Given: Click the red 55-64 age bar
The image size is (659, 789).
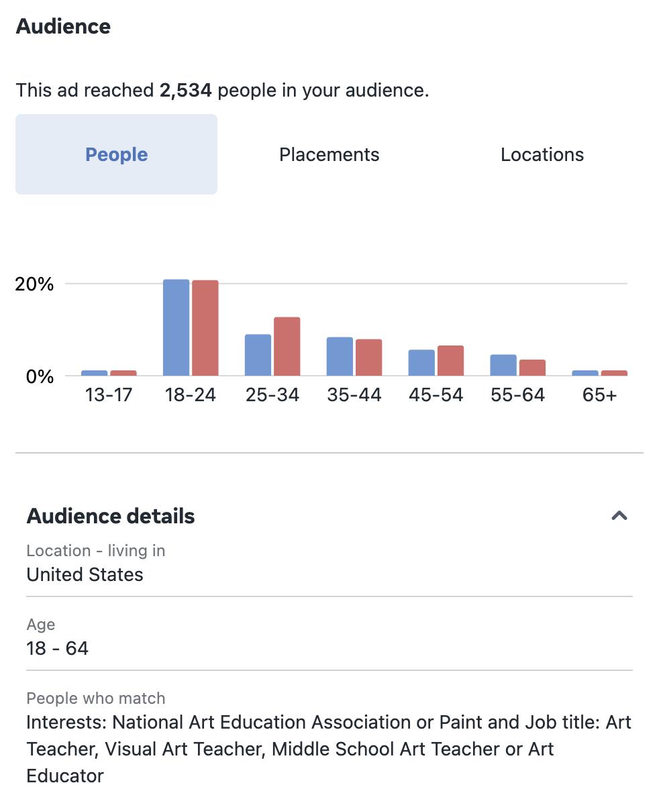Looking at the screenshot, I should [x=532, y=368].
